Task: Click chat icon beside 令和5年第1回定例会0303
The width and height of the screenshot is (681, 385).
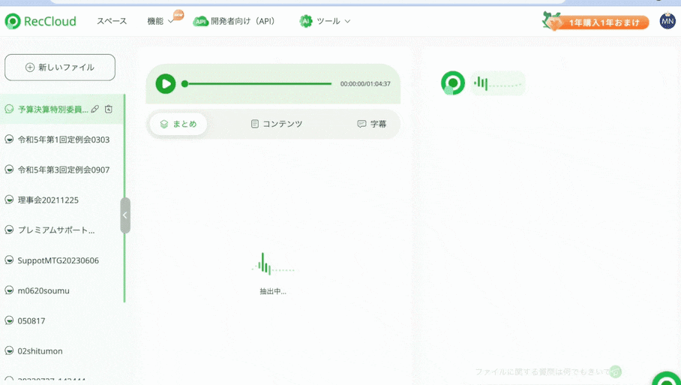Action: [9, 139]
